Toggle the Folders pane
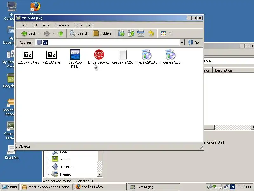Screen dimensions: 254x191 (x=102, y=33)
